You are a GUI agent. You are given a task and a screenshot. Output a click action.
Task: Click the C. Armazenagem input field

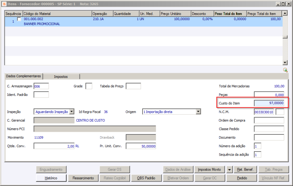[41, 86]
